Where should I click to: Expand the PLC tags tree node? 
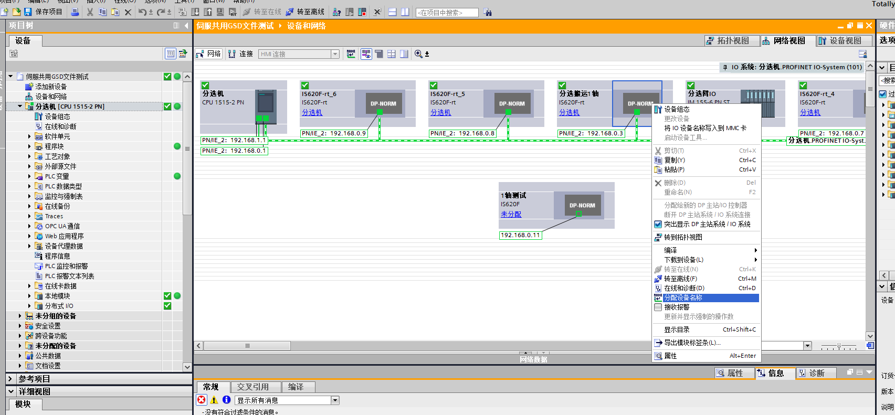[29, 176]
